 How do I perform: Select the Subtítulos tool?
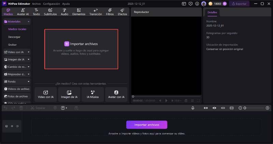[x=50, y=12]
